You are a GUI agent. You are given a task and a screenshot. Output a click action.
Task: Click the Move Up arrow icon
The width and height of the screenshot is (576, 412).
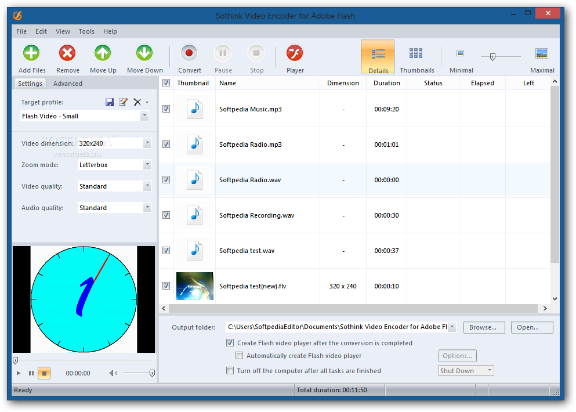103,53
